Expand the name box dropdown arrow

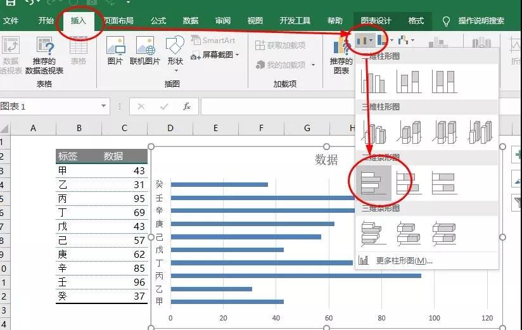[103, 106]
